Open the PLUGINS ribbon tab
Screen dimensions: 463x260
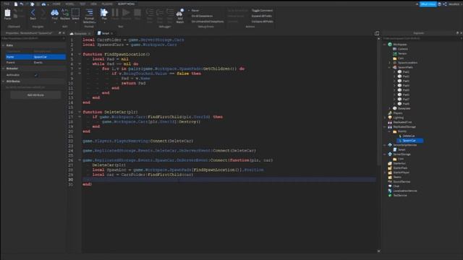(x=107, y=4)
